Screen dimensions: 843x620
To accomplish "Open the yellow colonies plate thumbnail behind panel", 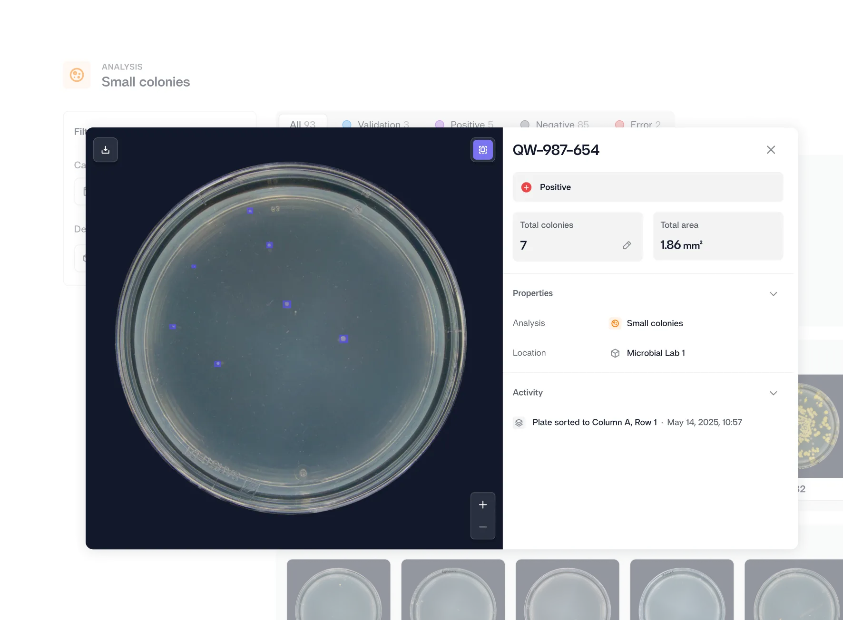I will pos(820,426).
